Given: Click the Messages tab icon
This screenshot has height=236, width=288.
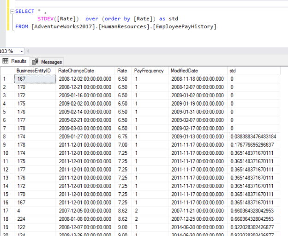Looking at the screenshot, I should click(x=35, y=62).
